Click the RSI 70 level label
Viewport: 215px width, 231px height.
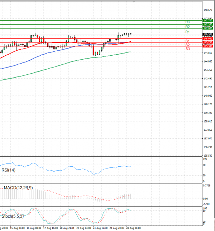click(x=204, y=165)
